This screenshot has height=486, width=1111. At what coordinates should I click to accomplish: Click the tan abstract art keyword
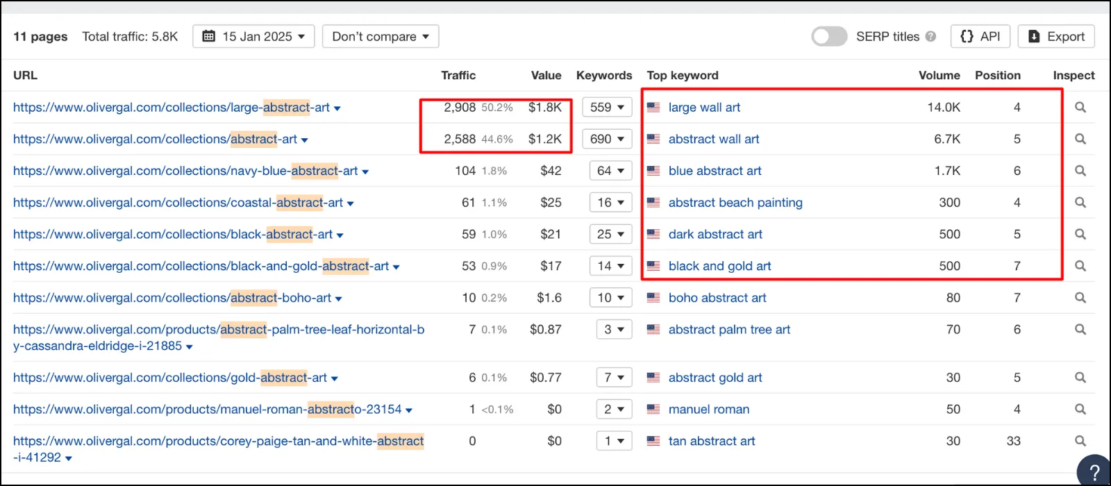[712, 441]
